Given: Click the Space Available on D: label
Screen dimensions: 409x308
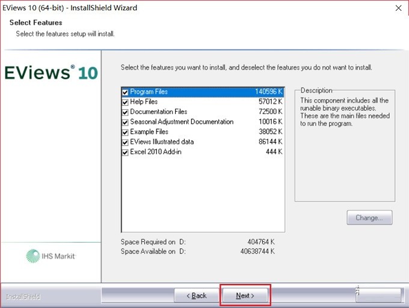Looking at the screenshot, I should [153, 252].
